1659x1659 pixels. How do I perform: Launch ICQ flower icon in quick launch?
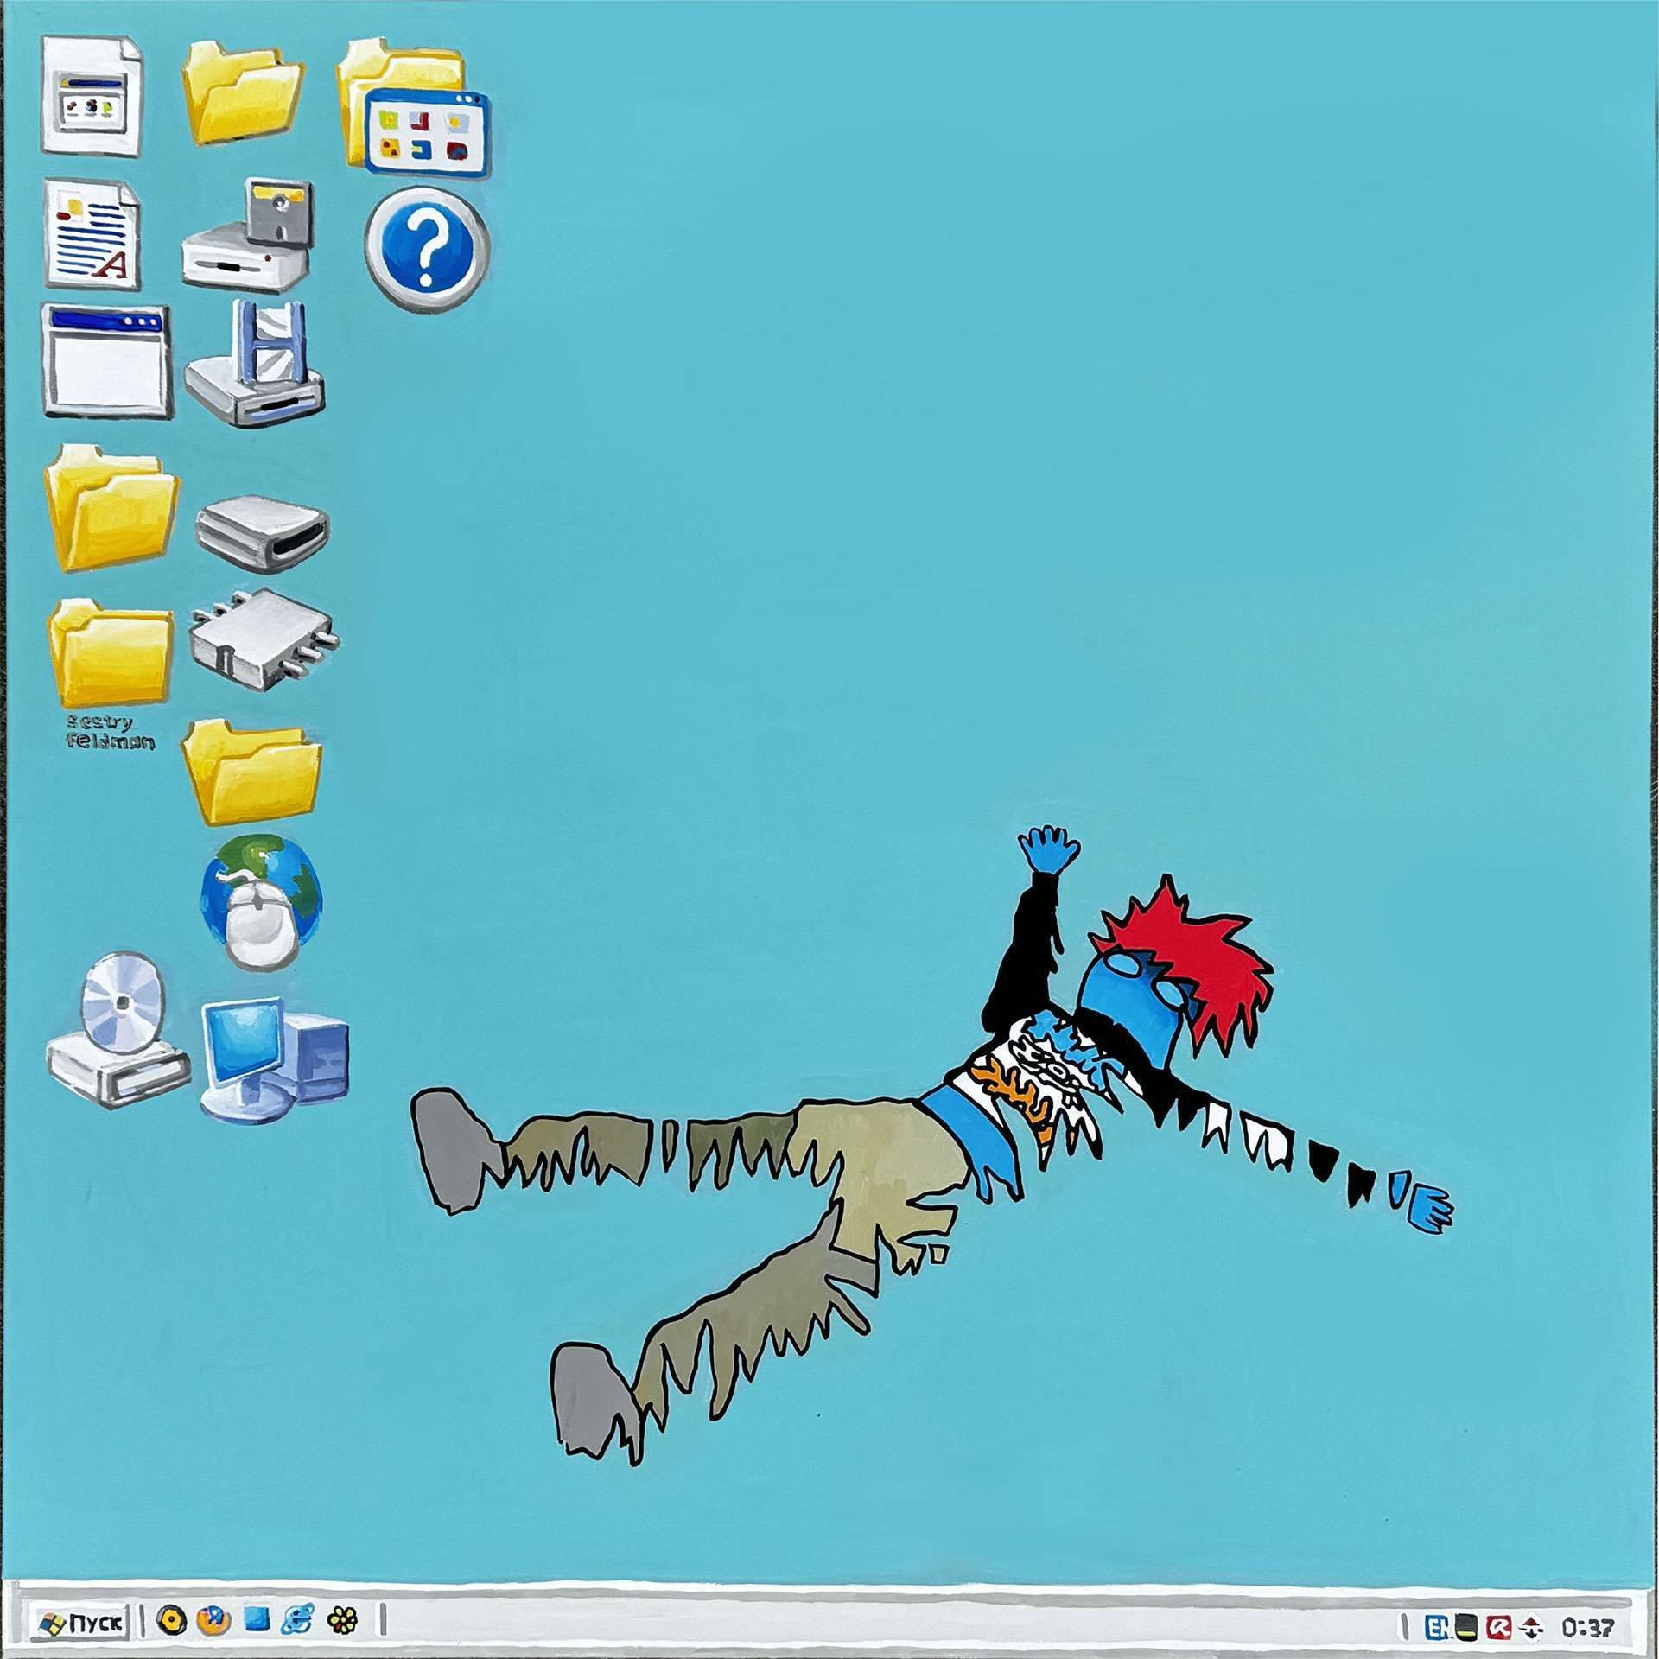[343, 1620]
